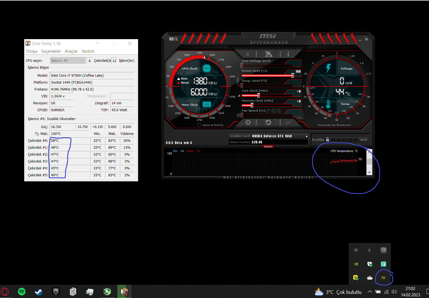The image size is (429, 298).
Task: Click the Çekirdek #0 temperature 58°C
Action: pos(70,141)
